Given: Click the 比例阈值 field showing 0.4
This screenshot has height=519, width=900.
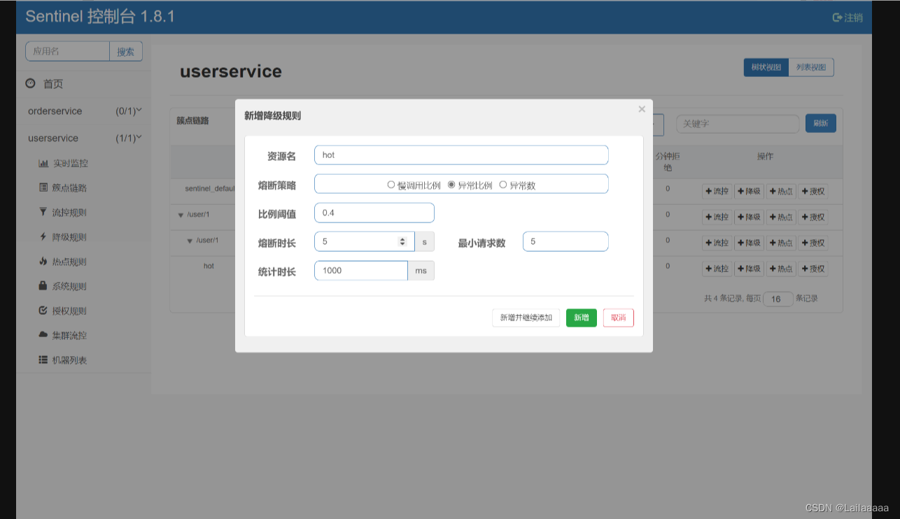Looking at the screenshot, I should point(374,213).
